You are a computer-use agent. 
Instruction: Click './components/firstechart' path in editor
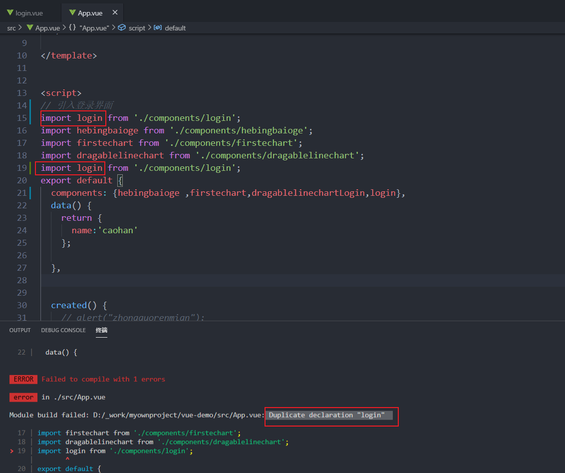231,143
